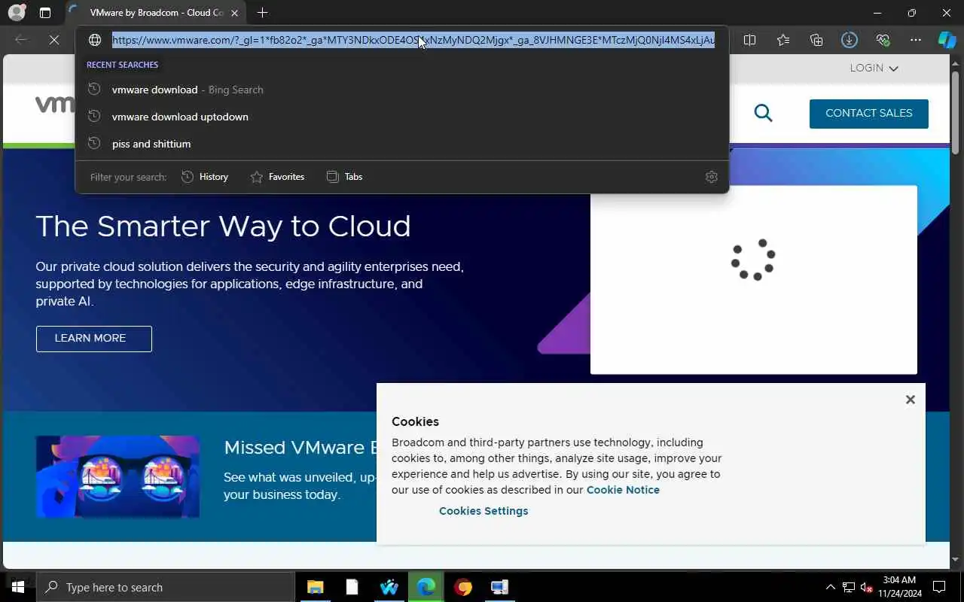The image size is (964, 602).
Task: Show hidden tray icons chevron
Action: [831, 587]
